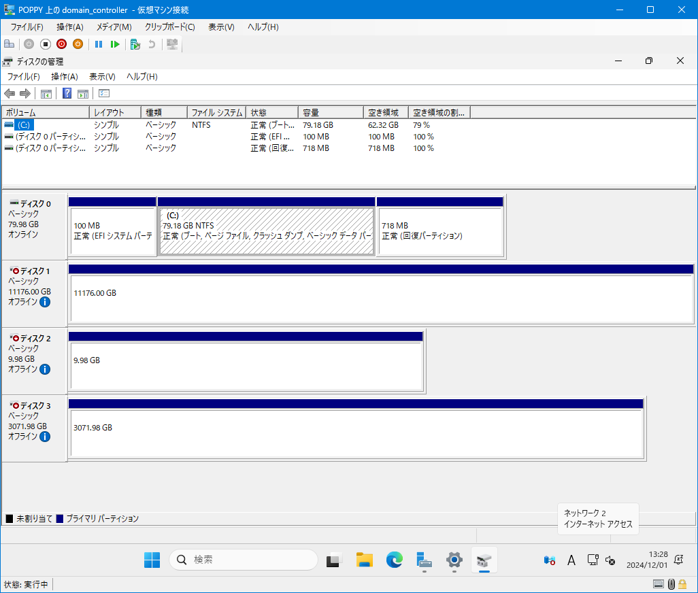The image size is (698, 593).
Task: Click the red Shut Down VM icon
Action: click(61, 44)
